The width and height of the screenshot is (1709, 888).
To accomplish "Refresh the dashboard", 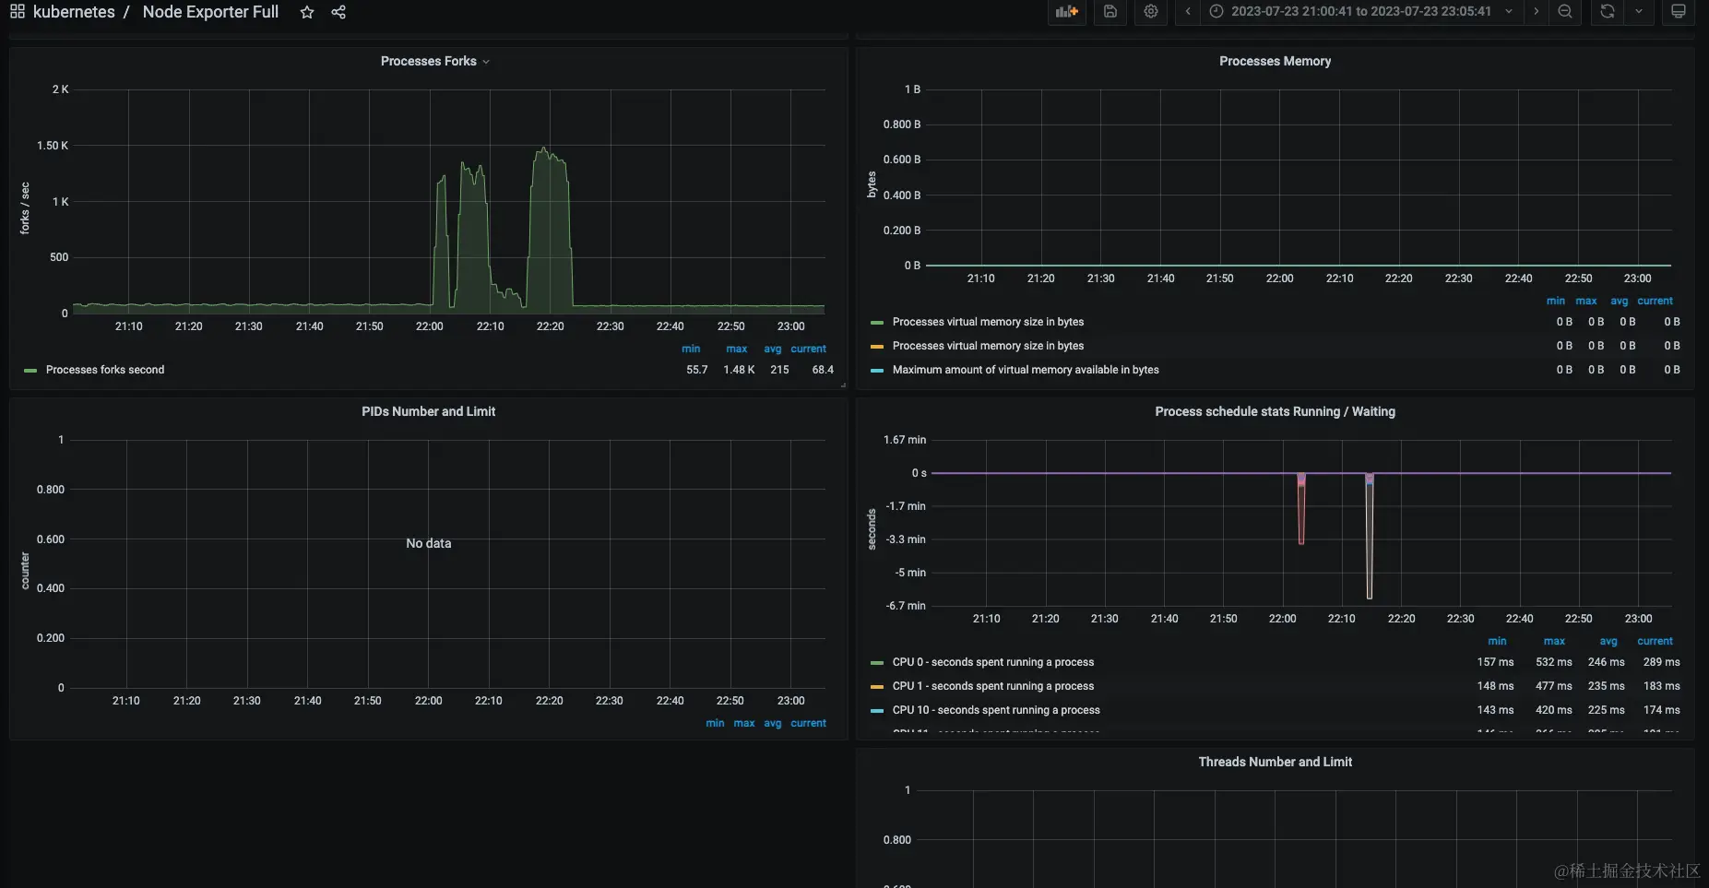I will (1608, 12).
